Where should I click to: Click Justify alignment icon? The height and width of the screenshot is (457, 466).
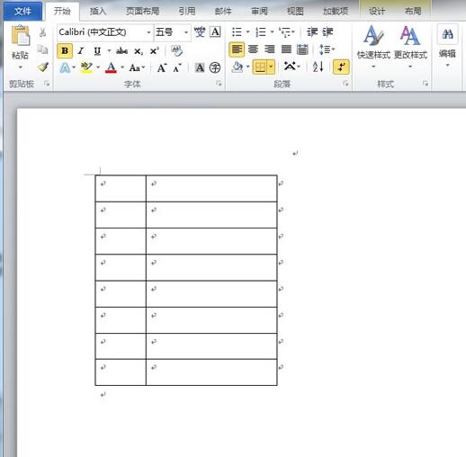tap(286, 49)
